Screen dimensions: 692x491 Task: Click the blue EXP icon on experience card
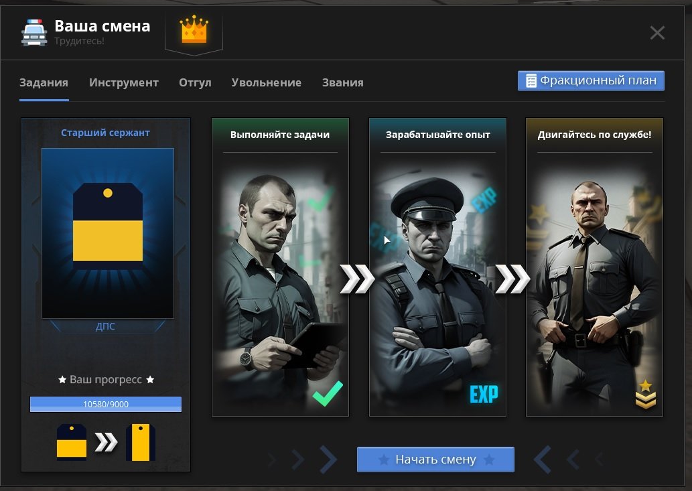pos(484,394)
